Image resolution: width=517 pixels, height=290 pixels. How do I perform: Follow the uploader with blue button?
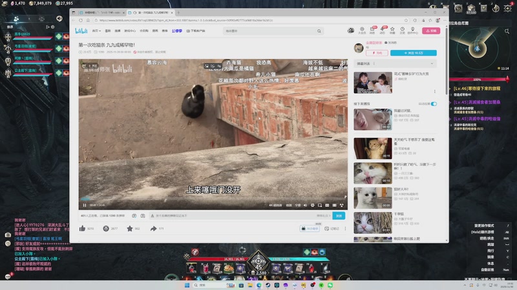(414, 53)
